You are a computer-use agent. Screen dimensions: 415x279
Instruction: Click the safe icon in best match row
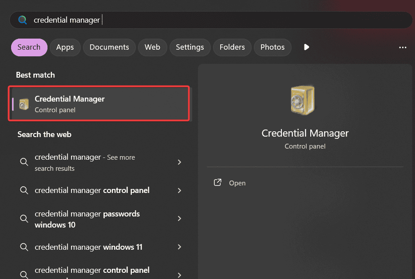(24, 104)
